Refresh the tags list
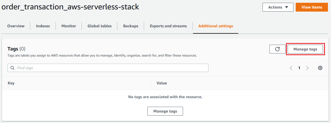This screenshot has height=123, width=331. (277, 49)
